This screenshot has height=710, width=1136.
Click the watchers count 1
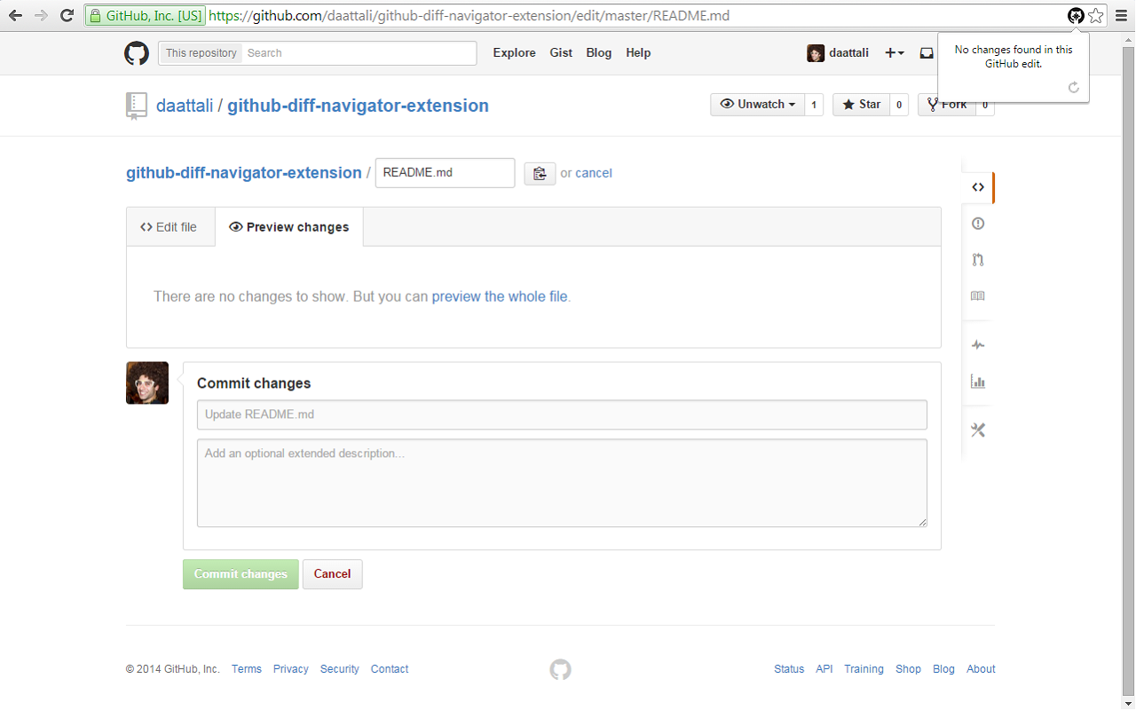[814, 105]
